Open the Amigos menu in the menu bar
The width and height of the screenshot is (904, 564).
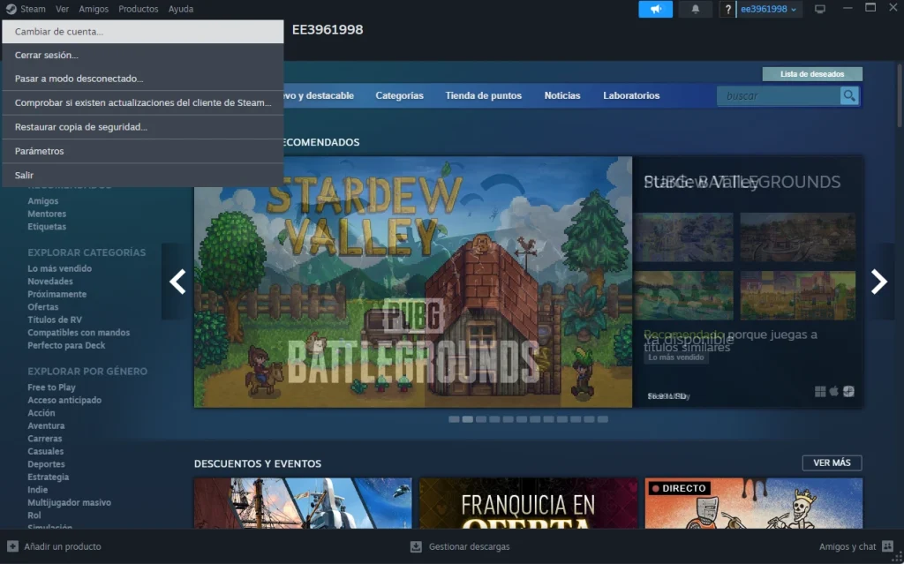pos(94,9)
